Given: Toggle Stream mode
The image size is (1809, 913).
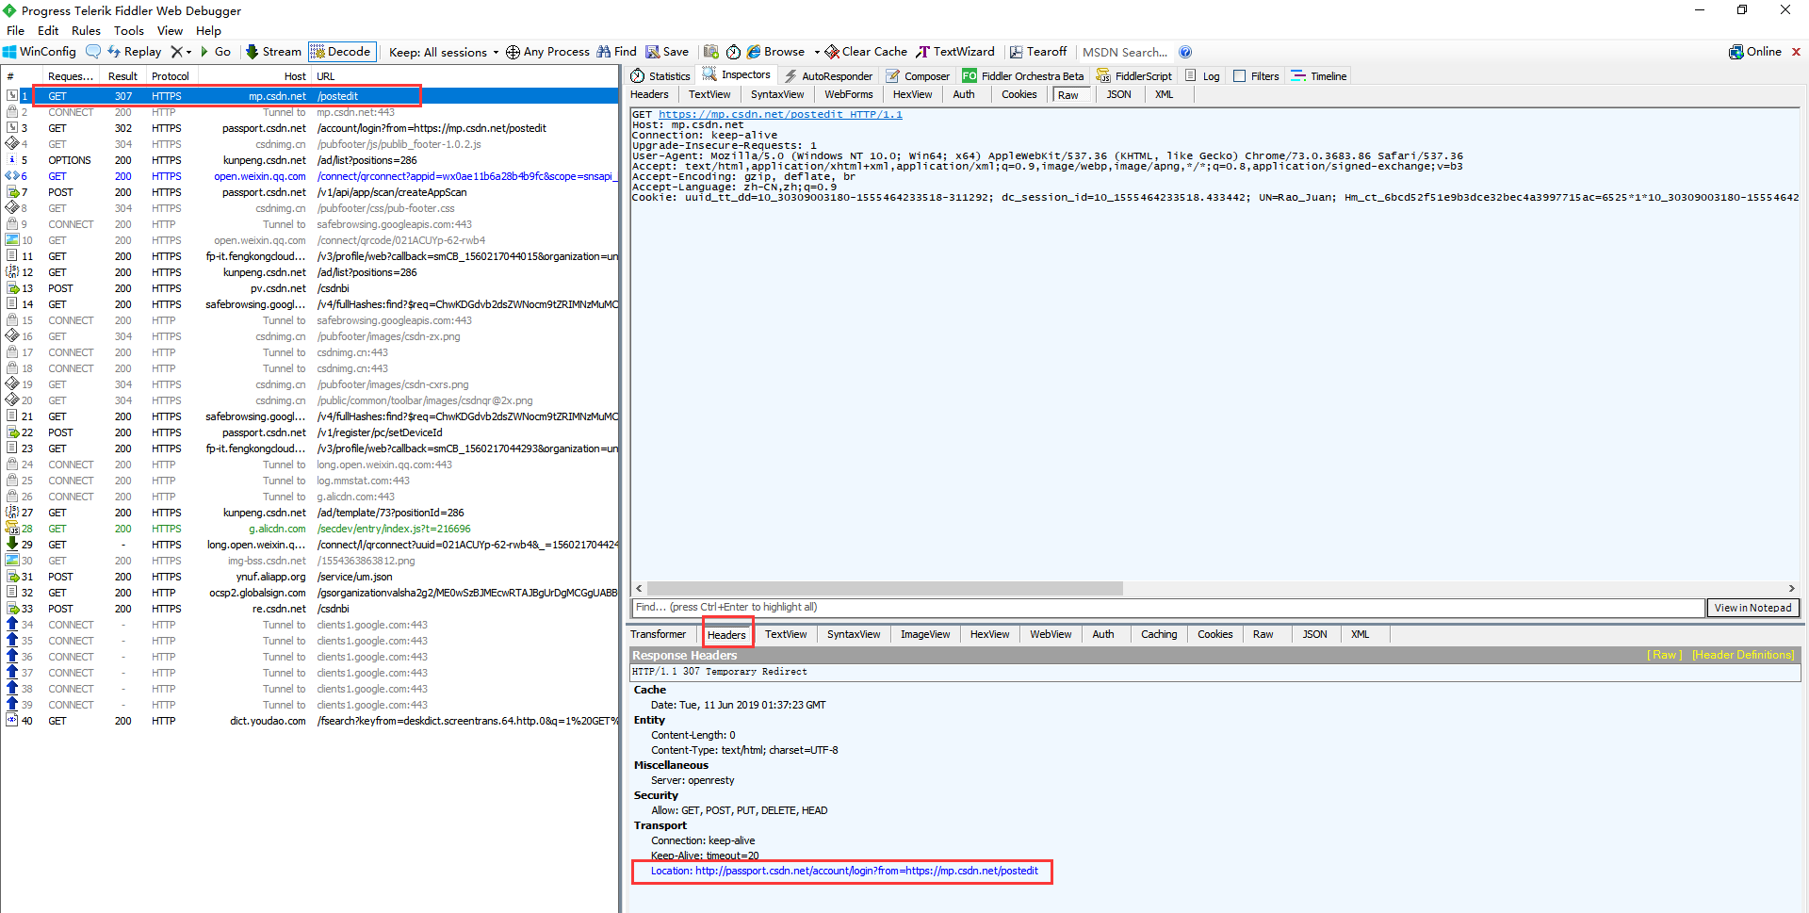Looking at the screenshot, I should (x=273, y=52).
